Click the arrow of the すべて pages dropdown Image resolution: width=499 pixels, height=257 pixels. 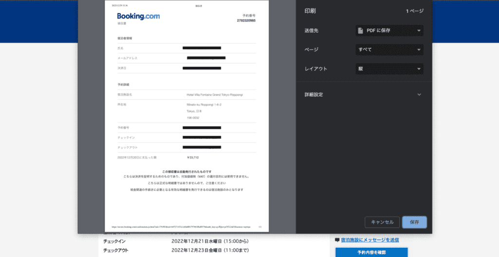click(419, 50)
